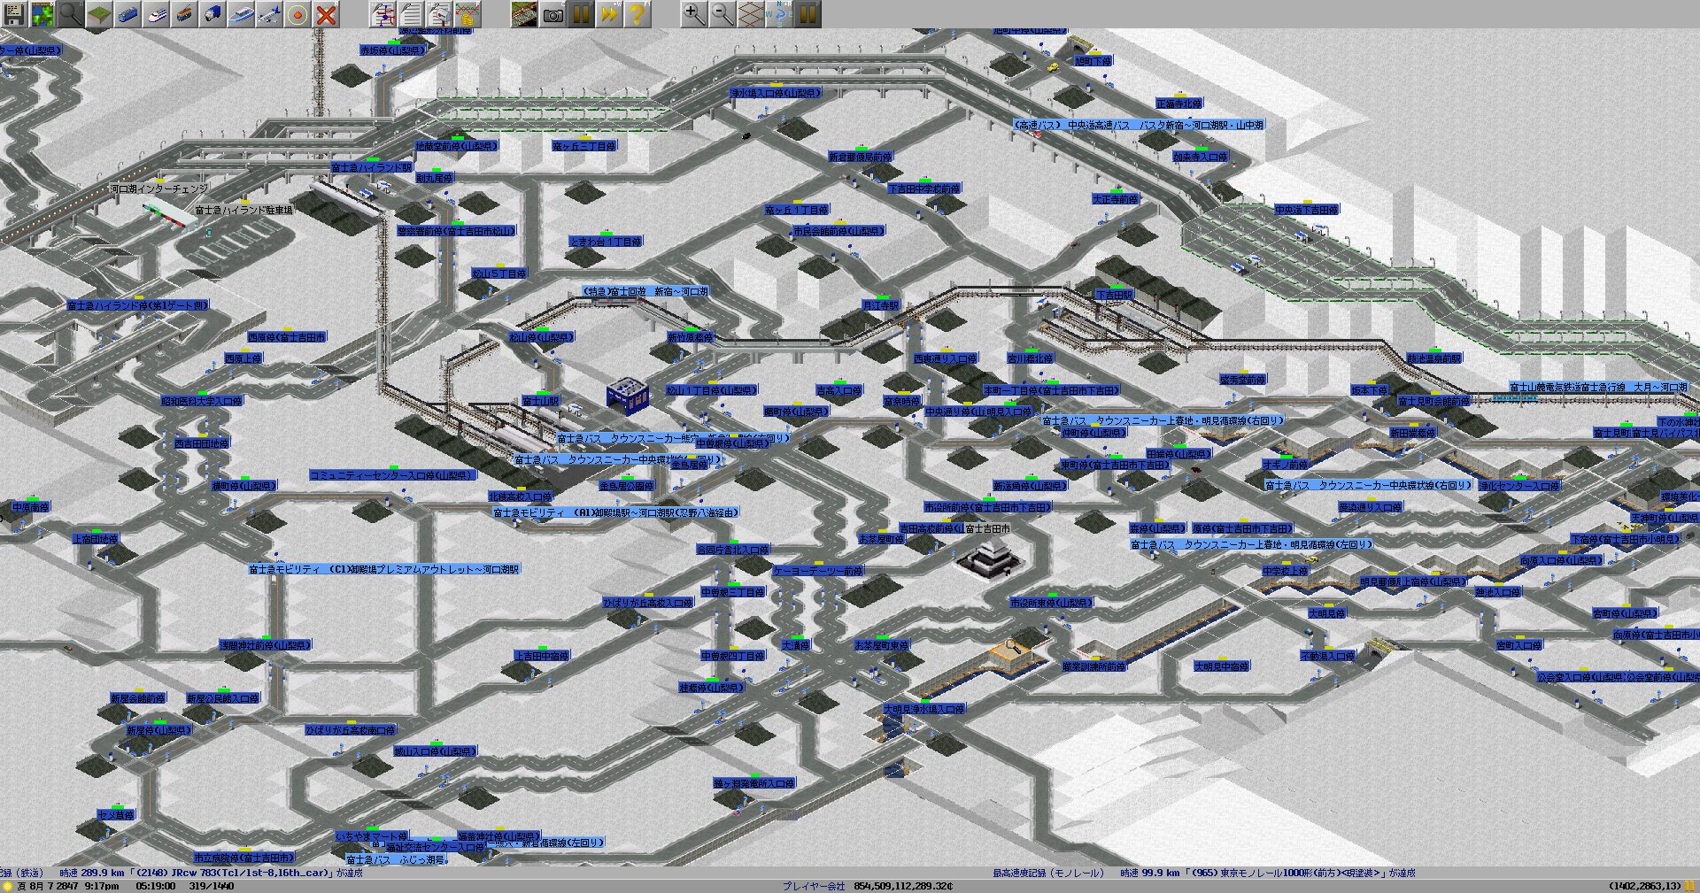
Task: Open the ship harbour tools
Action: (x=241, y=14)
